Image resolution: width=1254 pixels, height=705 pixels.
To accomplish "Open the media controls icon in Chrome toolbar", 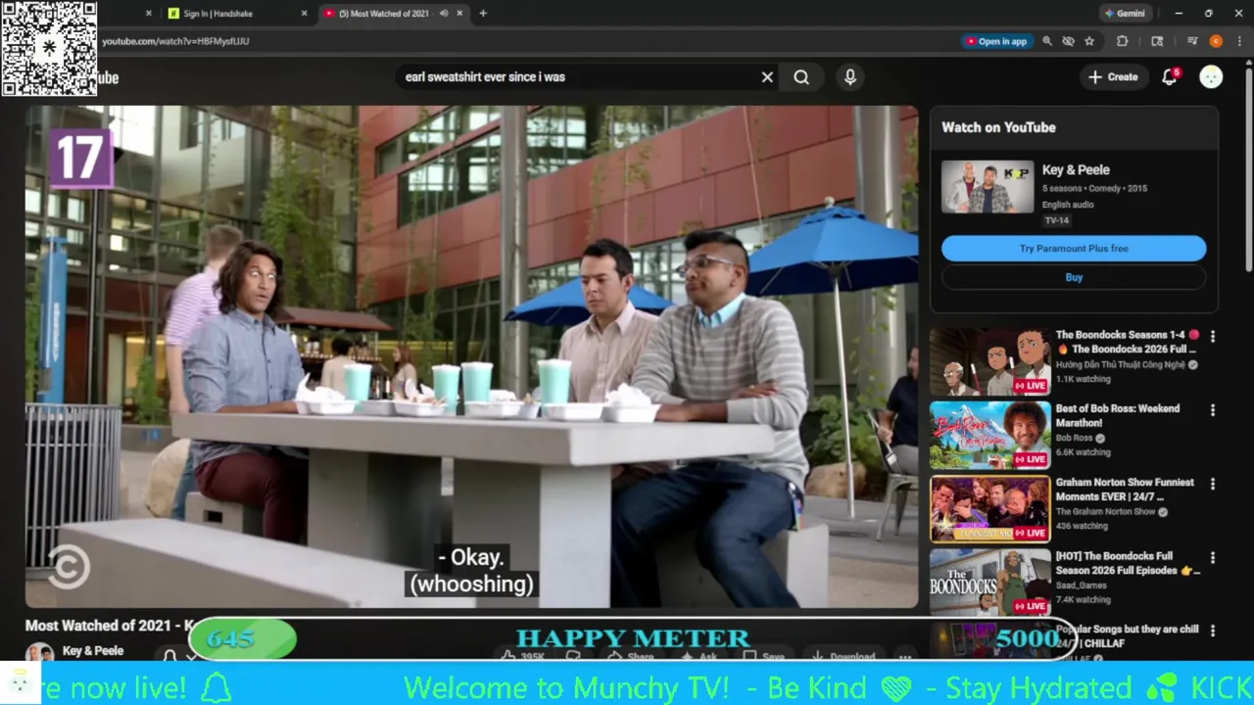I will pyautogui.click(x=1192, y=41).
